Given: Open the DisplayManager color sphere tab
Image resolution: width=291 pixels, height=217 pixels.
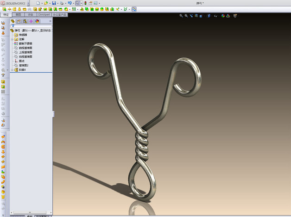Looking at the screenshot, I should pyautogui.click(x=37, y=21).
